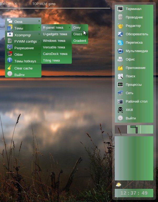
Task: Click the Сеть networked computers icon
Action: click(x=120, y=93)
